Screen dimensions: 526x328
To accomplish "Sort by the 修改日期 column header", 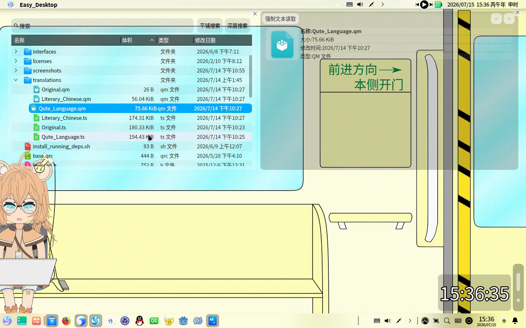I will (222, 40).
